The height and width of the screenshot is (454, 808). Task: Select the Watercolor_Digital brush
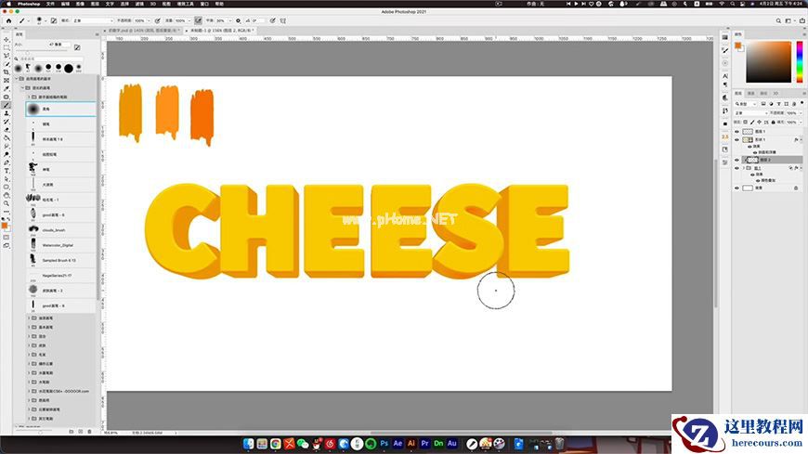click(60, 245)
